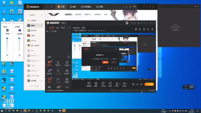This screenshot has height=113, width=201.
Task: Mute 扬声器 in the volume mixer
Action: [8, 55]
